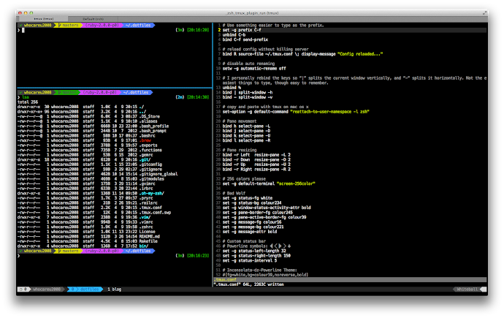The image size is (504, 318).
Task: Click .gitignore_global in the file listing
Action: coord(159,174)
